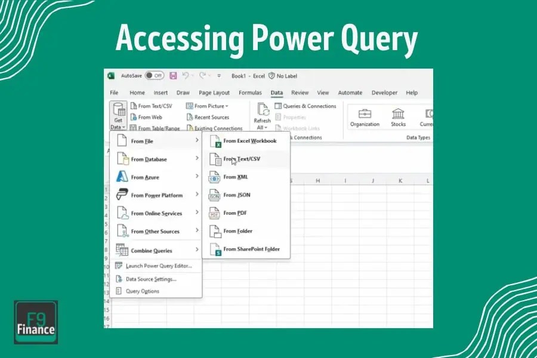Screen dimensions: 537x358
Task: Expand the Combine Queries submenu chevron
Action: point(197,250)
